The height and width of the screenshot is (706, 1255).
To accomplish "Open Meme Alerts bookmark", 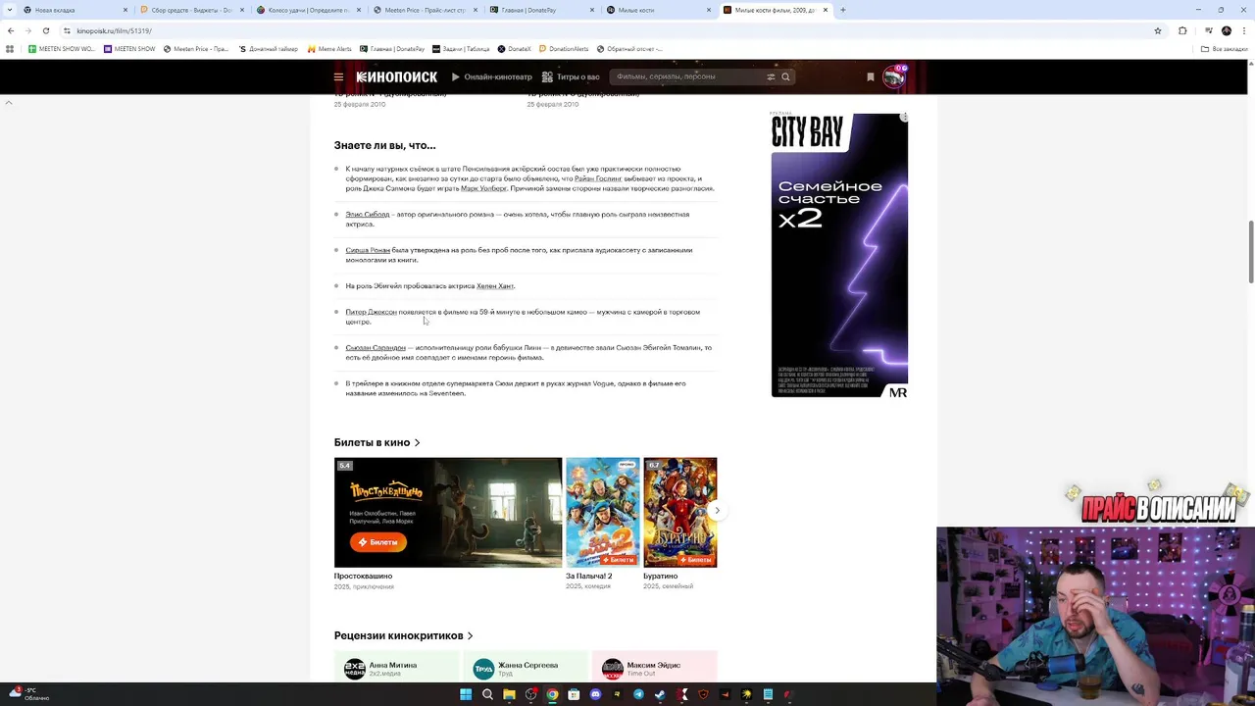I will tap(329, 49).
